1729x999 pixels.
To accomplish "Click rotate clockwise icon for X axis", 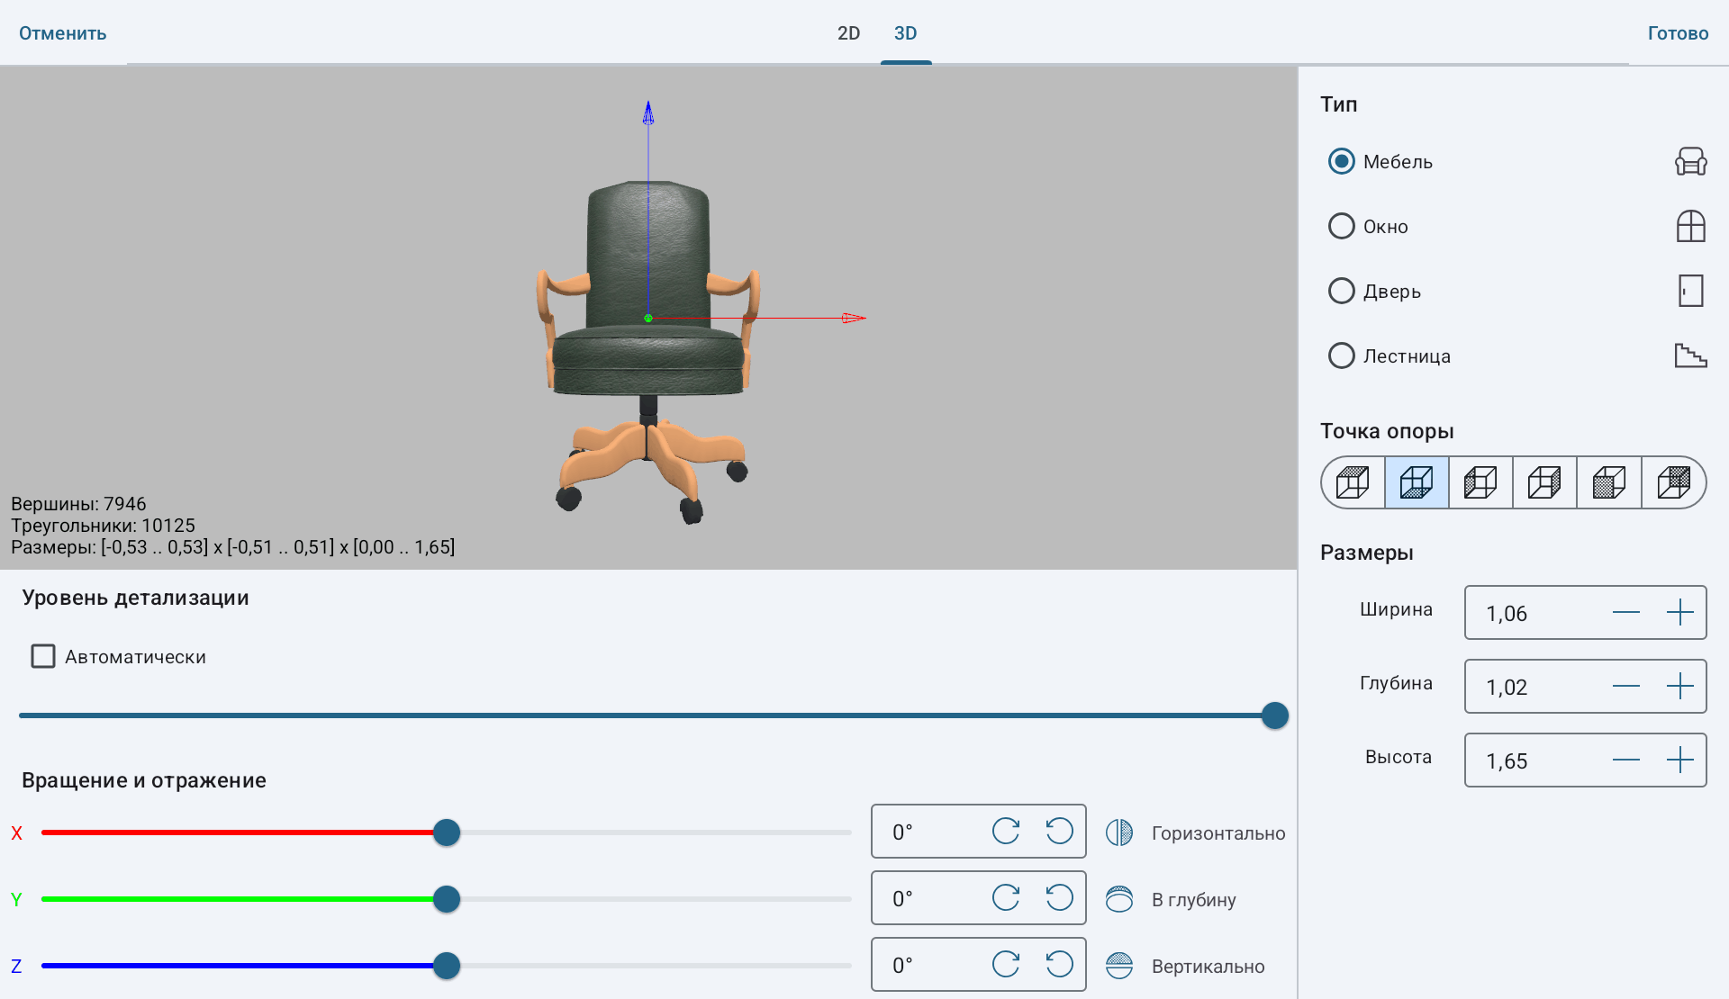I will tap(1006, 831).
